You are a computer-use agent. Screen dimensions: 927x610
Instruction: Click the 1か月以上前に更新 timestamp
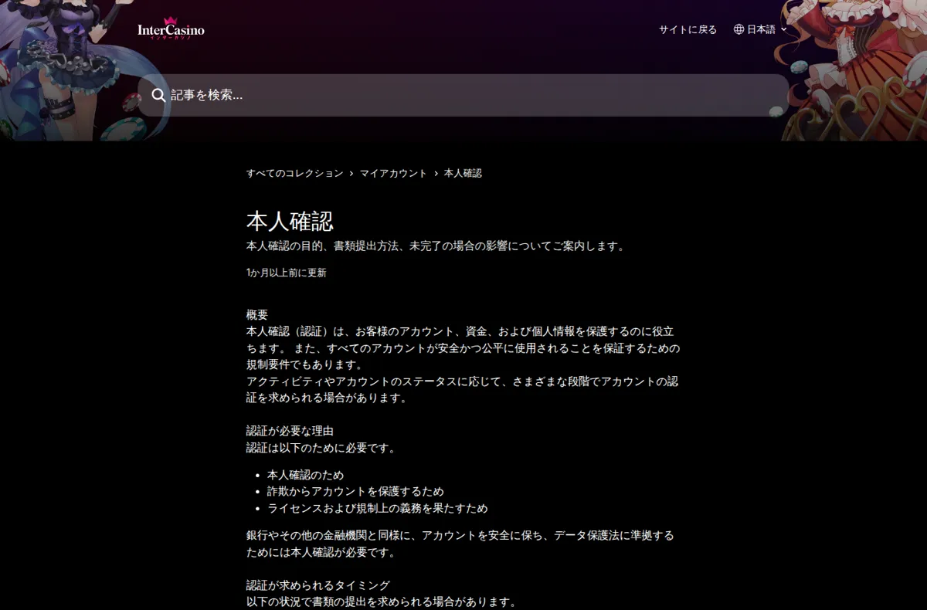[x=287, y=273]
